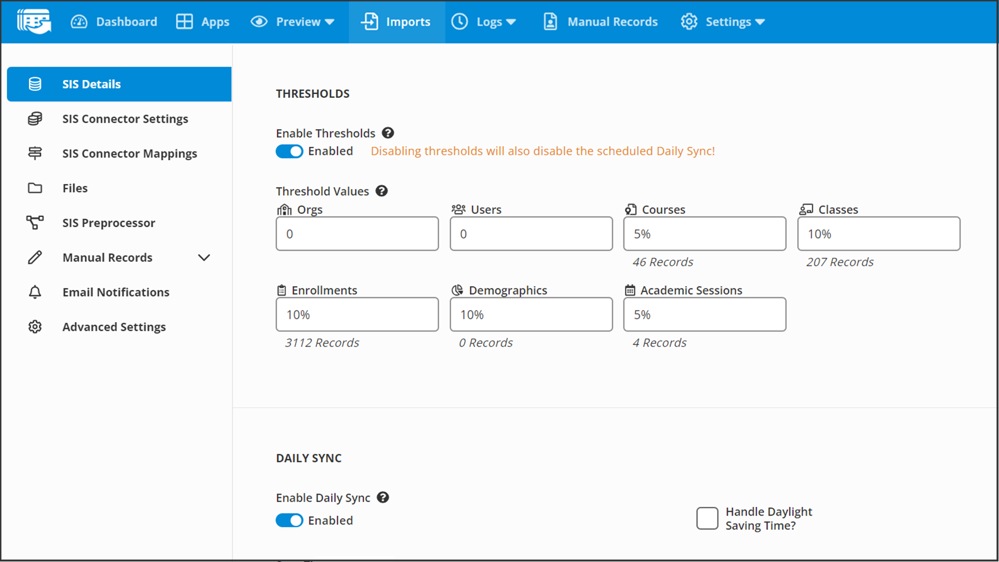Open Advanced Settings in sidebar
Image resolution: width=999 pixels, height=562 pixels.
pos(114,327)
